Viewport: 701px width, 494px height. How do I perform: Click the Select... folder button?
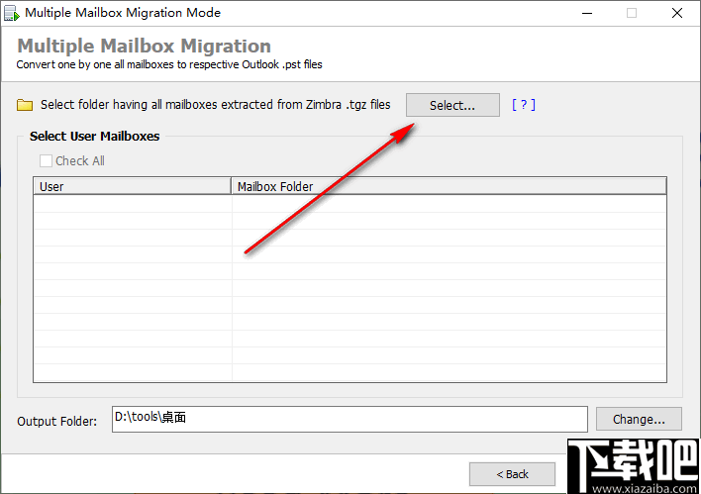click(x=452, y=105)
